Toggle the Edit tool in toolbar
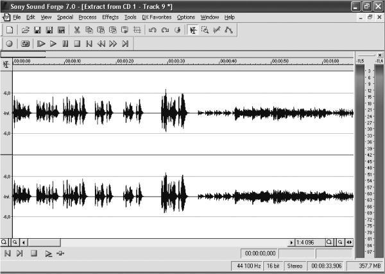385x274 pixels. 193,30
